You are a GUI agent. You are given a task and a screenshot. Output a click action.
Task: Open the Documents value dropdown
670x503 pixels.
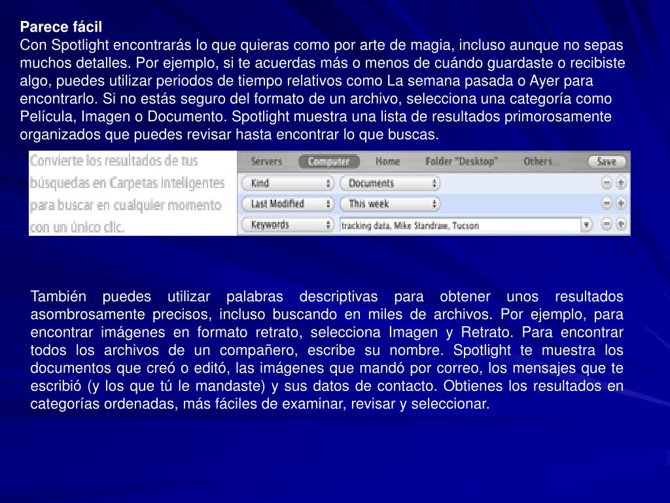pyautogui.click(x=390, y=183)
